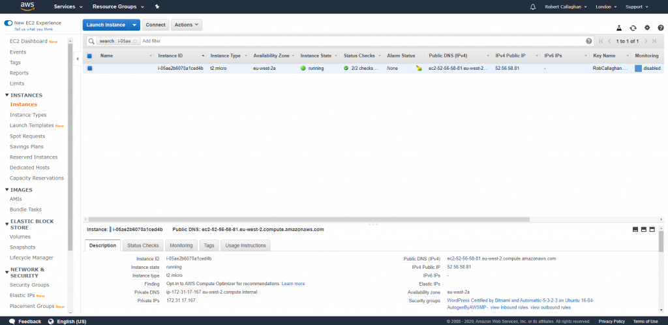Sort by Instance Type column header
Viewport: 668px width, 325px height.
click(x=225, y=56)
